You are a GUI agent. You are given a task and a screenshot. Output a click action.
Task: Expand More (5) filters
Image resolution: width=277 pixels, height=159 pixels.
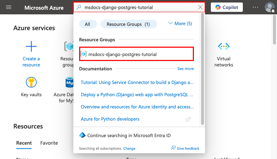pos(180,24)
